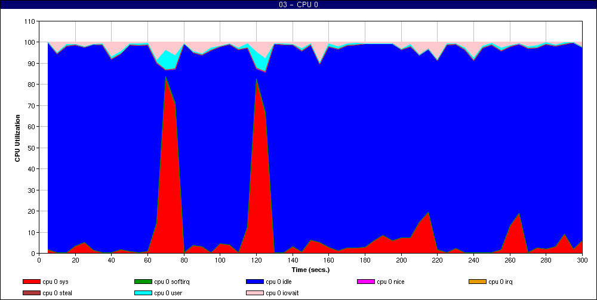The width and height of the screenshot is (597, 300).
Task: Click the red cpu 0 sys legend swatch
Action: point(31,282)
